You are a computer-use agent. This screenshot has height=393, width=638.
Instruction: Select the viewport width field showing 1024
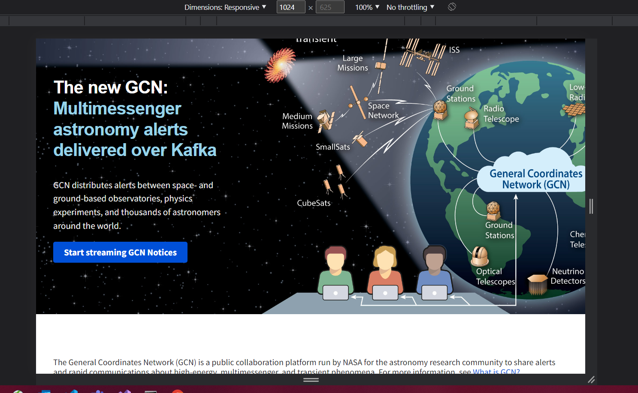click(291, 7)
